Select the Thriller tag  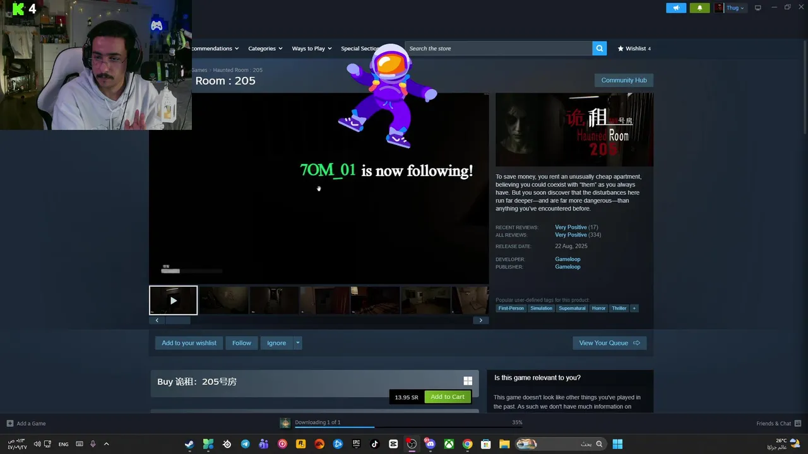(619, 308)
